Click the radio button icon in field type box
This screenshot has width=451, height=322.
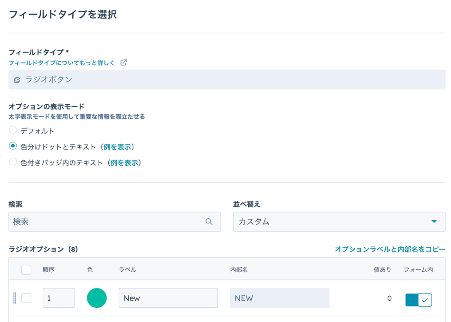click(17, 80)
